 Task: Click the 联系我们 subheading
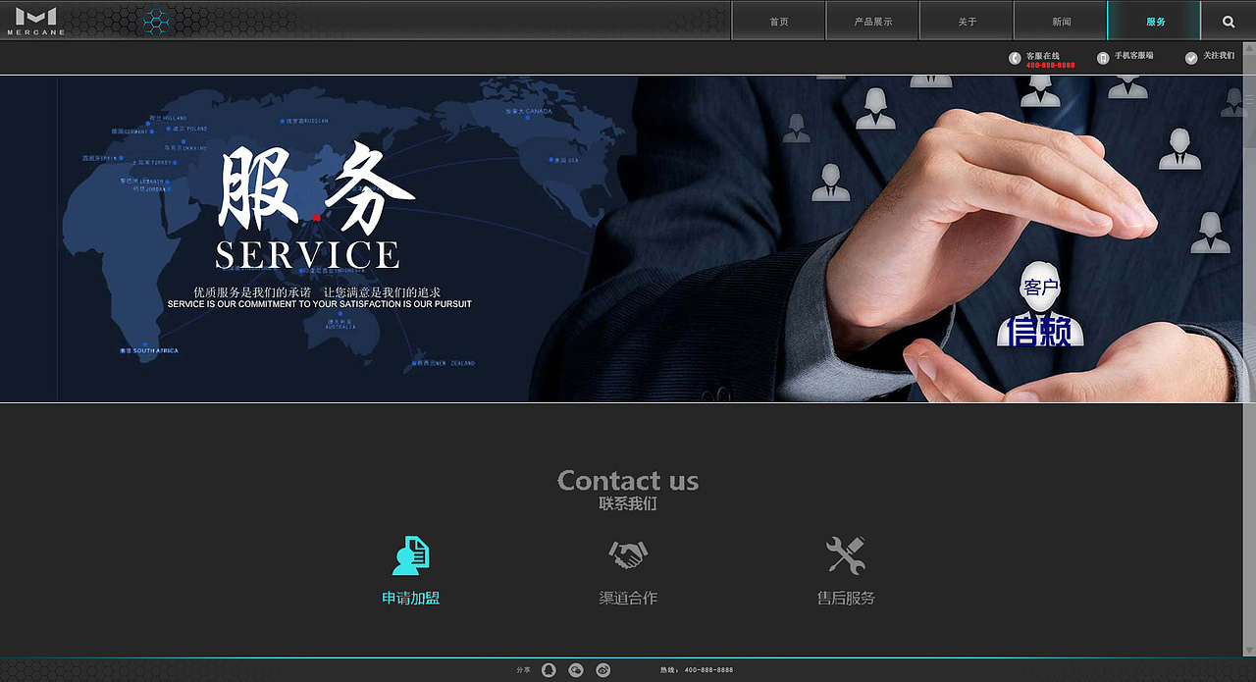(628, 503)
